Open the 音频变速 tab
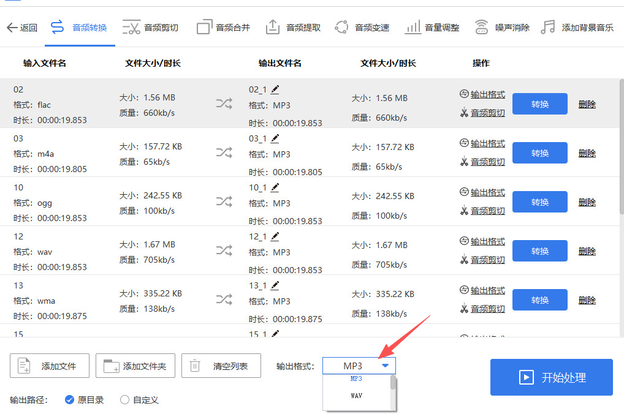624x414 pixels. click(362, 28)
